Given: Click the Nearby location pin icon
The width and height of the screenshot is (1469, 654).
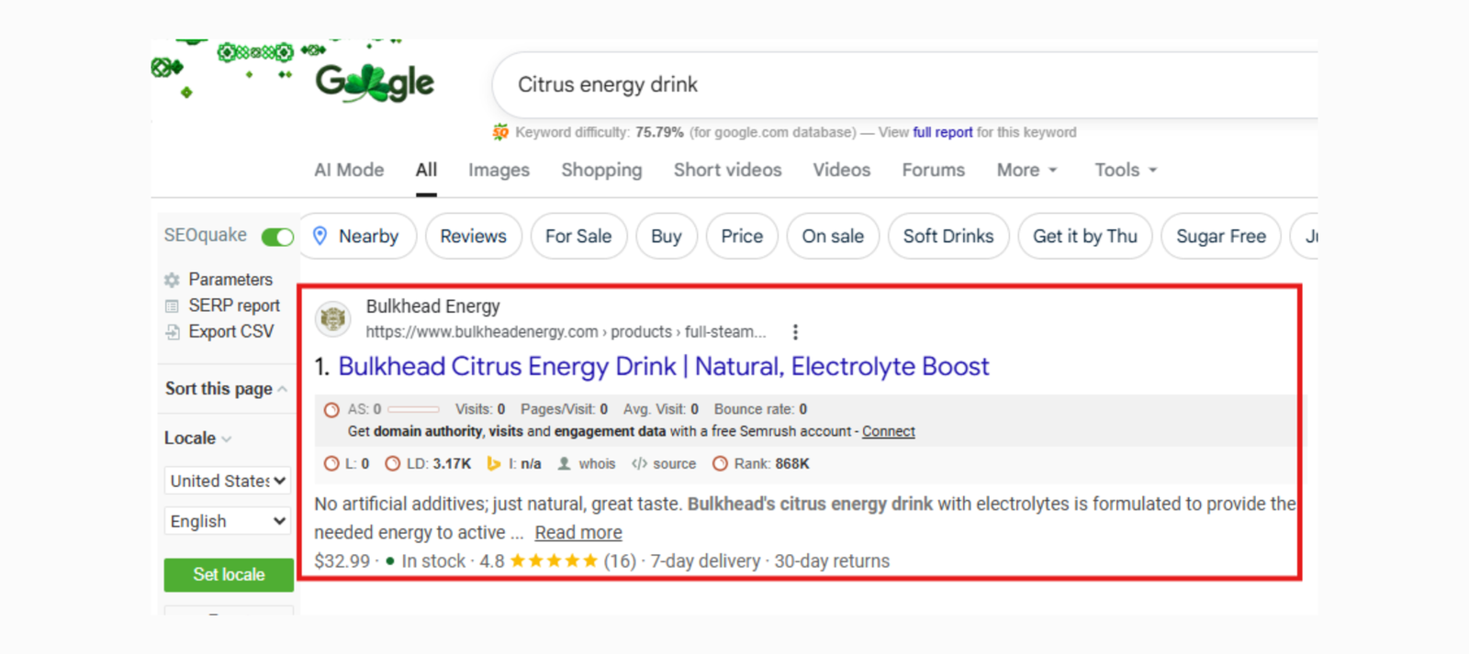Looking at the screenshot, I should pos(320,236).
